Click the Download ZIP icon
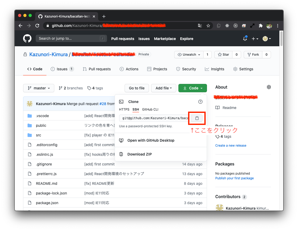The image size is (298, 230). pos(121,154)
